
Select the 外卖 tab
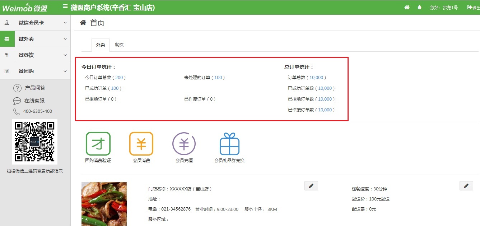(x=101, y=45)
